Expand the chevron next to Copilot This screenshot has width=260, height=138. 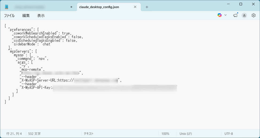coord(226,15)
